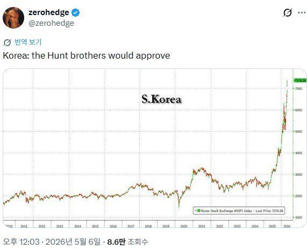Open the zerohedge display name link
307x249 pixels.
(x=49, y=12)
